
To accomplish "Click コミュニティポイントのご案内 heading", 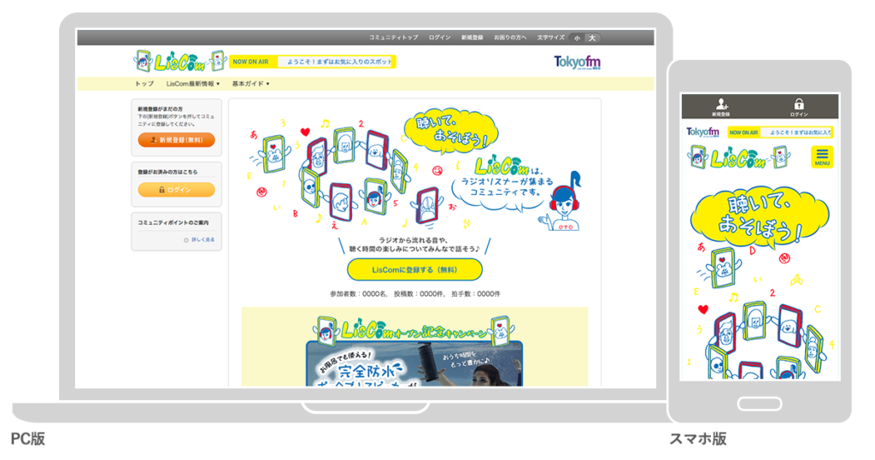I will (x=173, y=222).
